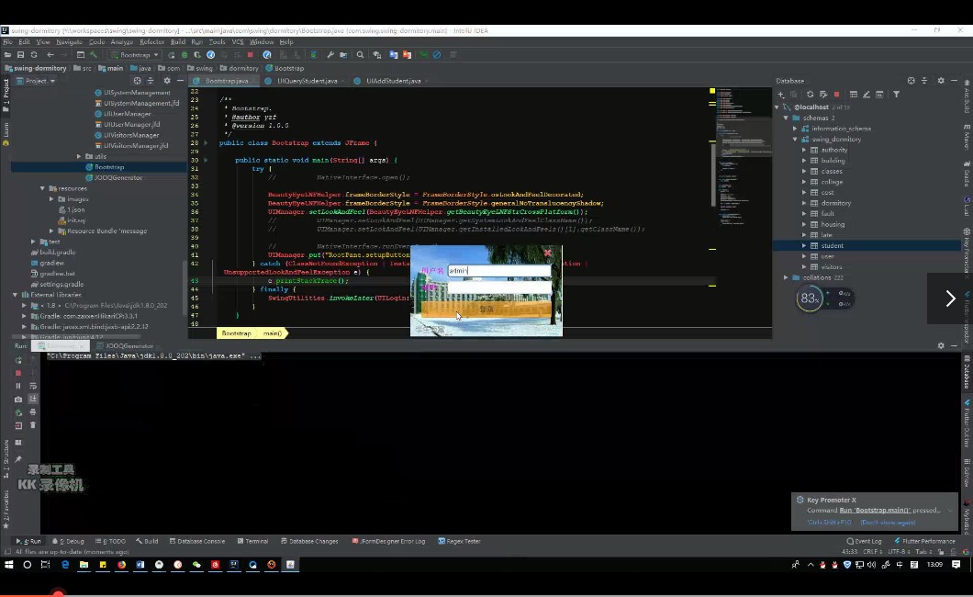The width and height of the screenshot is (973, 597).
Task: Expand the collations node
Action: (x=787, y=277)
